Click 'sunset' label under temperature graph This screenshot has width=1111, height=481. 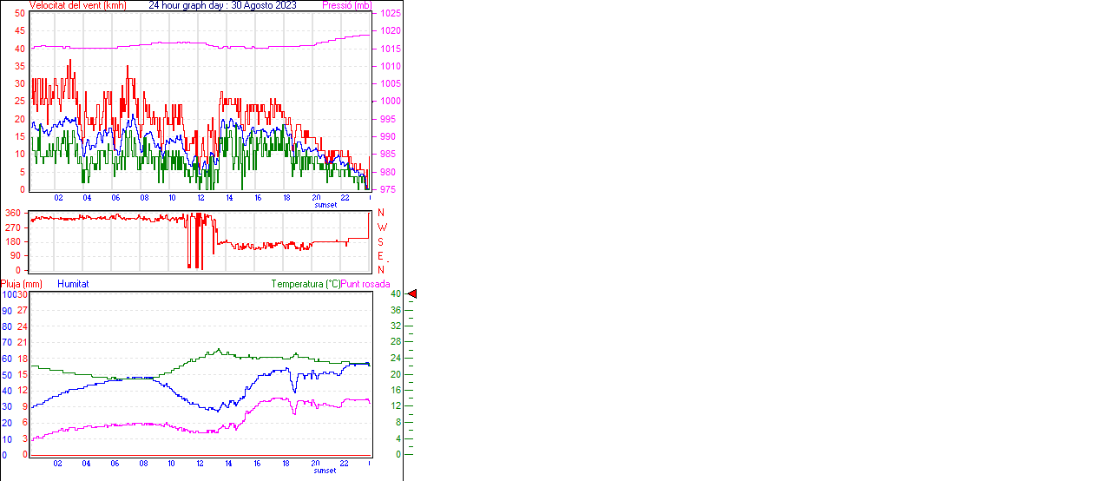(x=325, y=471)
